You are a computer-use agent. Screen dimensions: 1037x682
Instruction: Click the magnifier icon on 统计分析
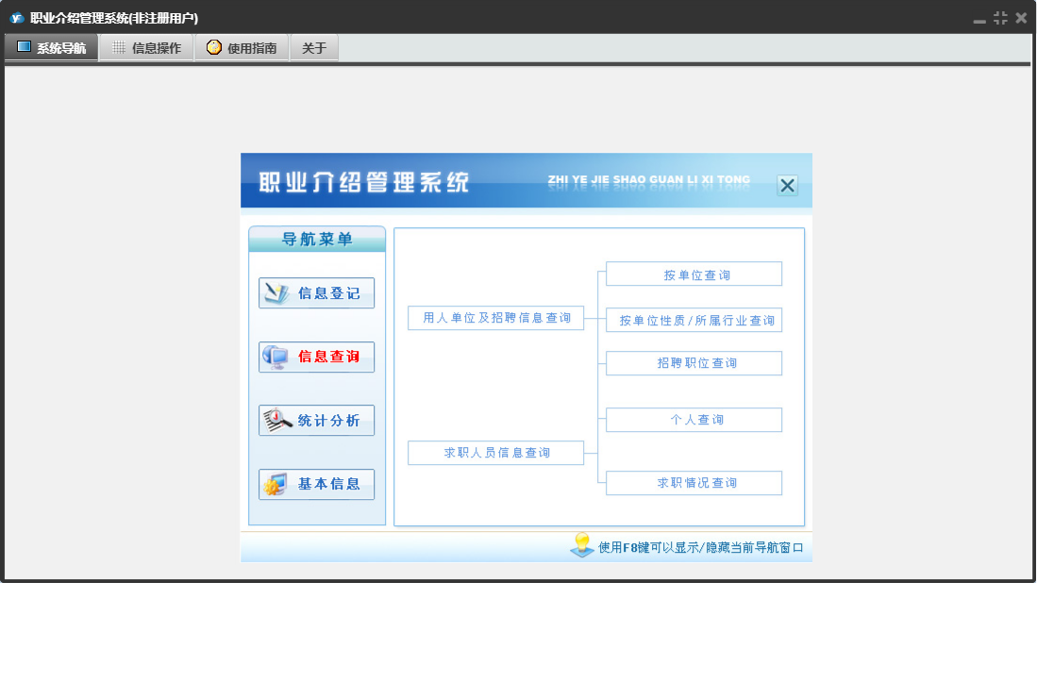(277, 421)
